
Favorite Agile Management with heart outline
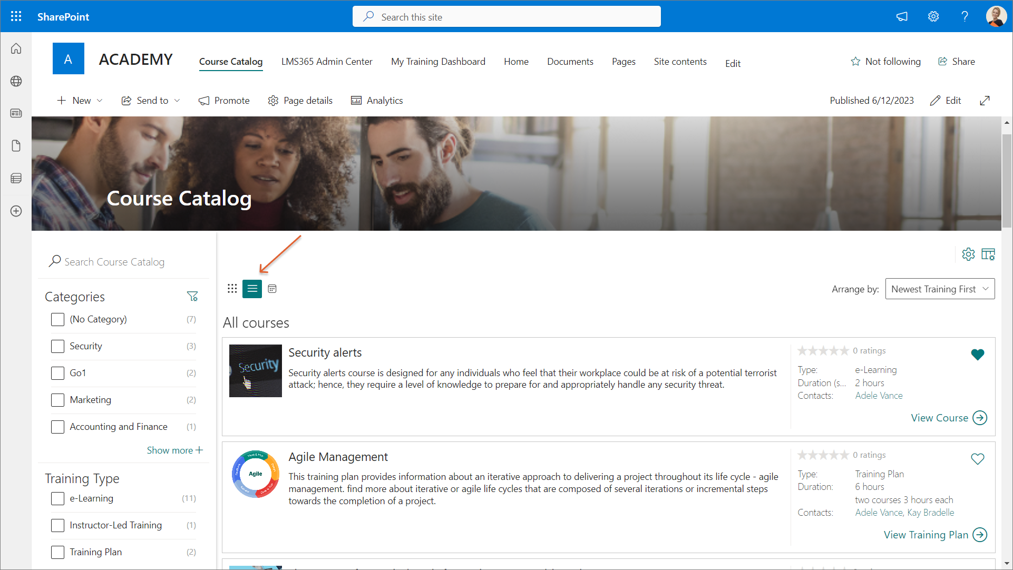point(977,459)
